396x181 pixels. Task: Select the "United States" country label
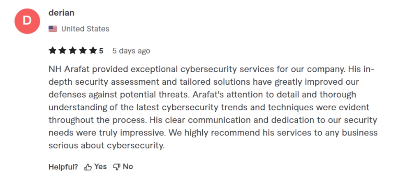click(x=85, y=29)
